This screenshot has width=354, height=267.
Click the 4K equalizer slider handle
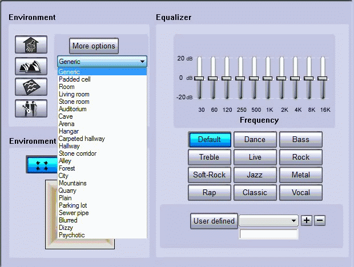pos(295,78)
